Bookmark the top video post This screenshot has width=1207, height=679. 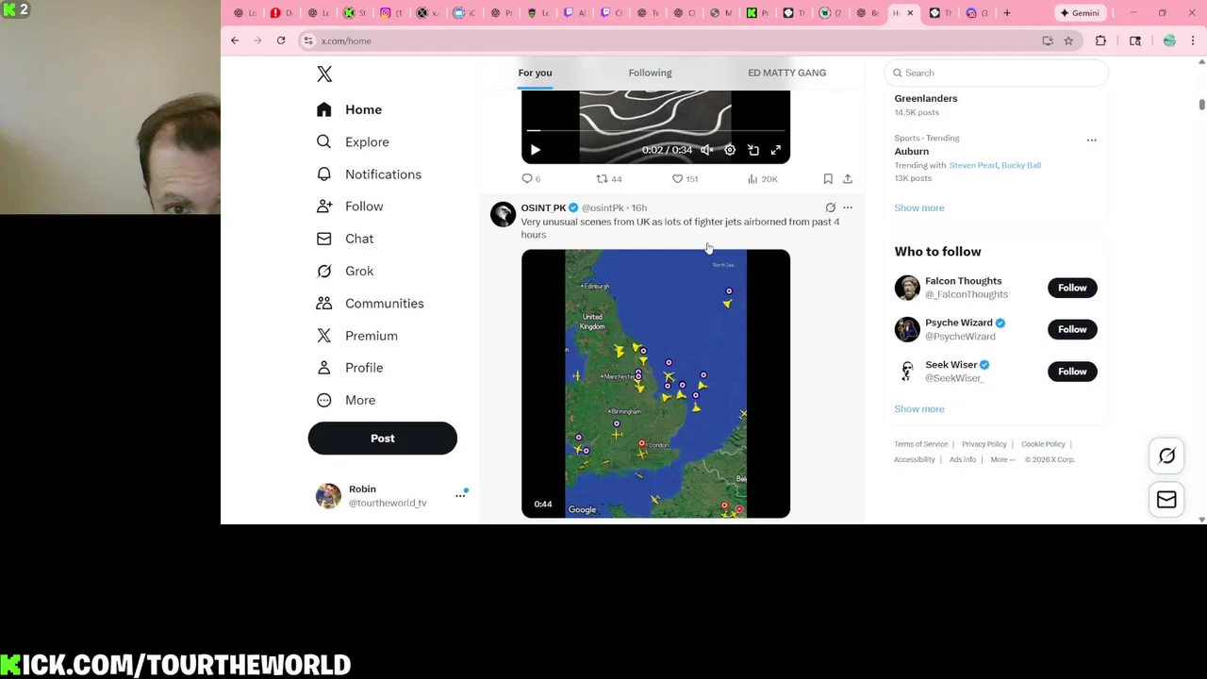coord(828,178)
